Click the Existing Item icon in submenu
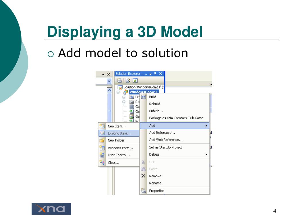Screen dimensions: 294x220 coord(102,133)
